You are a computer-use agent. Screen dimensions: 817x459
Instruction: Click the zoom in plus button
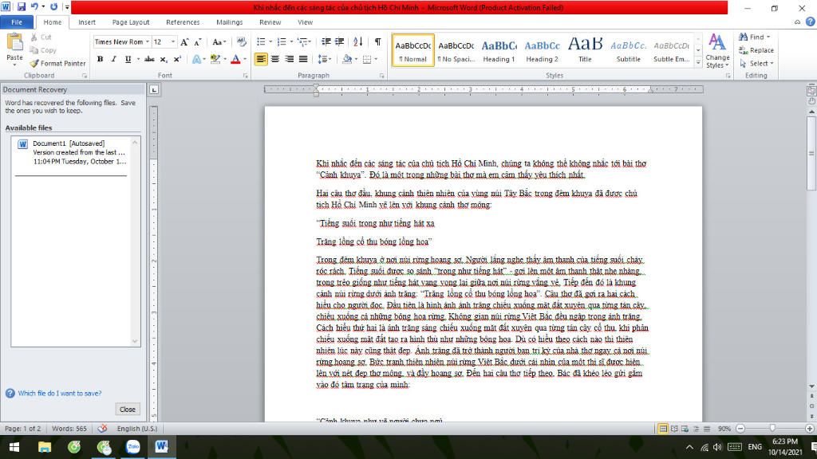(810, 429)
